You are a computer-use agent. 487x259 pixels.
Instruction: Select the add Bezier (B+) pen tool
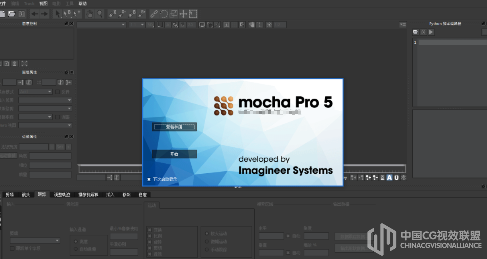[x=142, y=14]
